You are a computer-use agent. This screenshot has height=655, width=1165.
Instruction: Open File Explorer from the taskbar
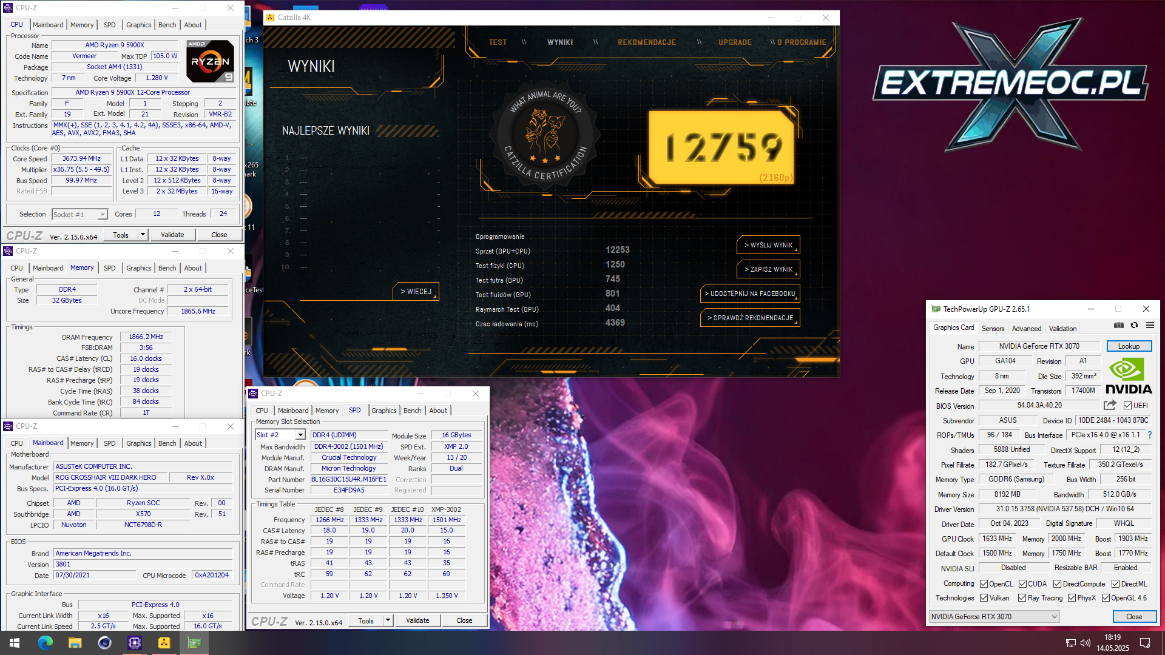click(x=75, y=643)
